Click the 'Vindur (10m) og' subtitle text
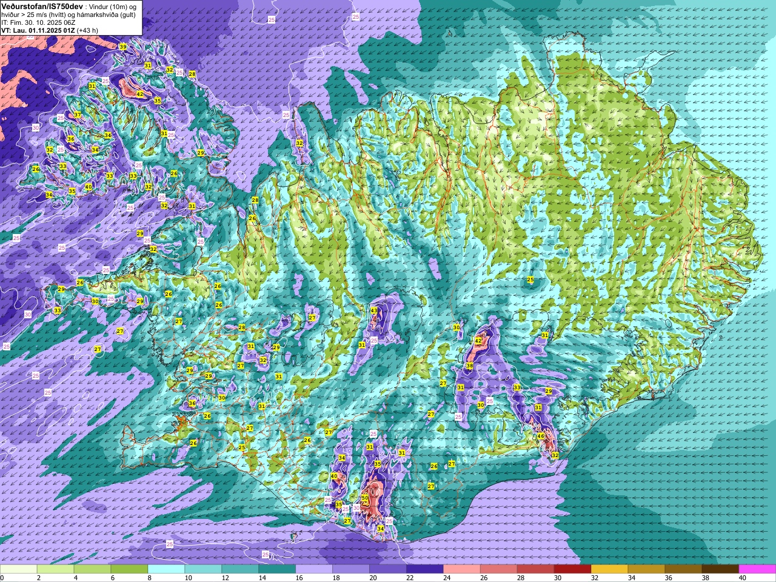Viewport: 776px width, 582px height. tap(113, 6)
